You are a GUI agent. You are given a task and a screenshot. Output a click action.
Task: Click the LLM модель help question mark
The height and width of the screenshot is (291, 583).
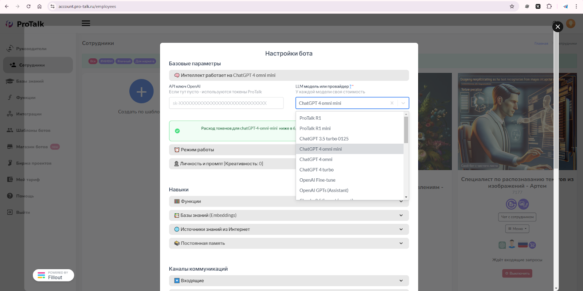351,86
